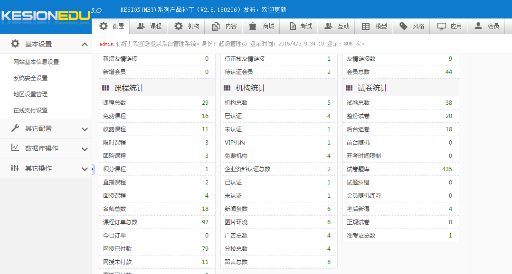The width and height of the screenshot is (512, 274).
Task: Click the shopping bag icon for 商城
Action: (253, 26)
